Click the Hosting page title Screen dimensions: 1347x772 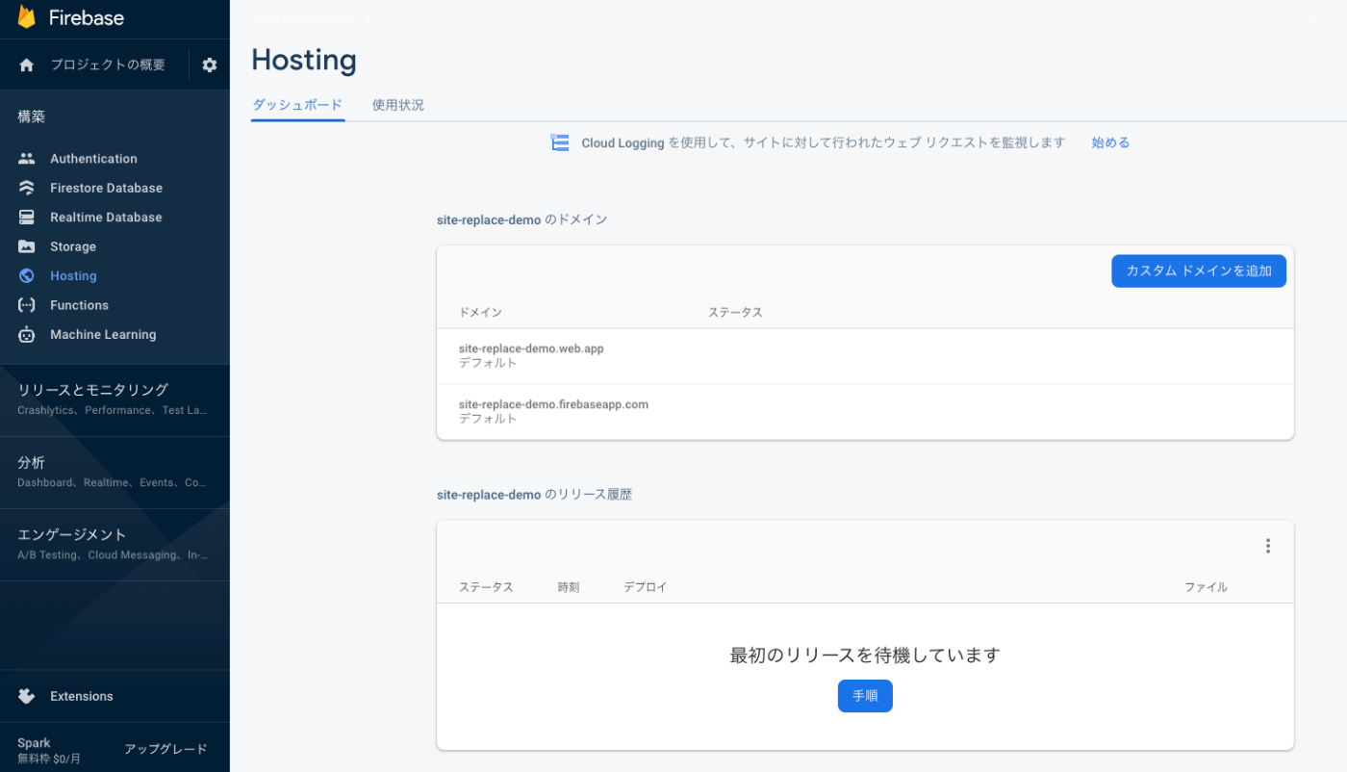pos(304,61)
